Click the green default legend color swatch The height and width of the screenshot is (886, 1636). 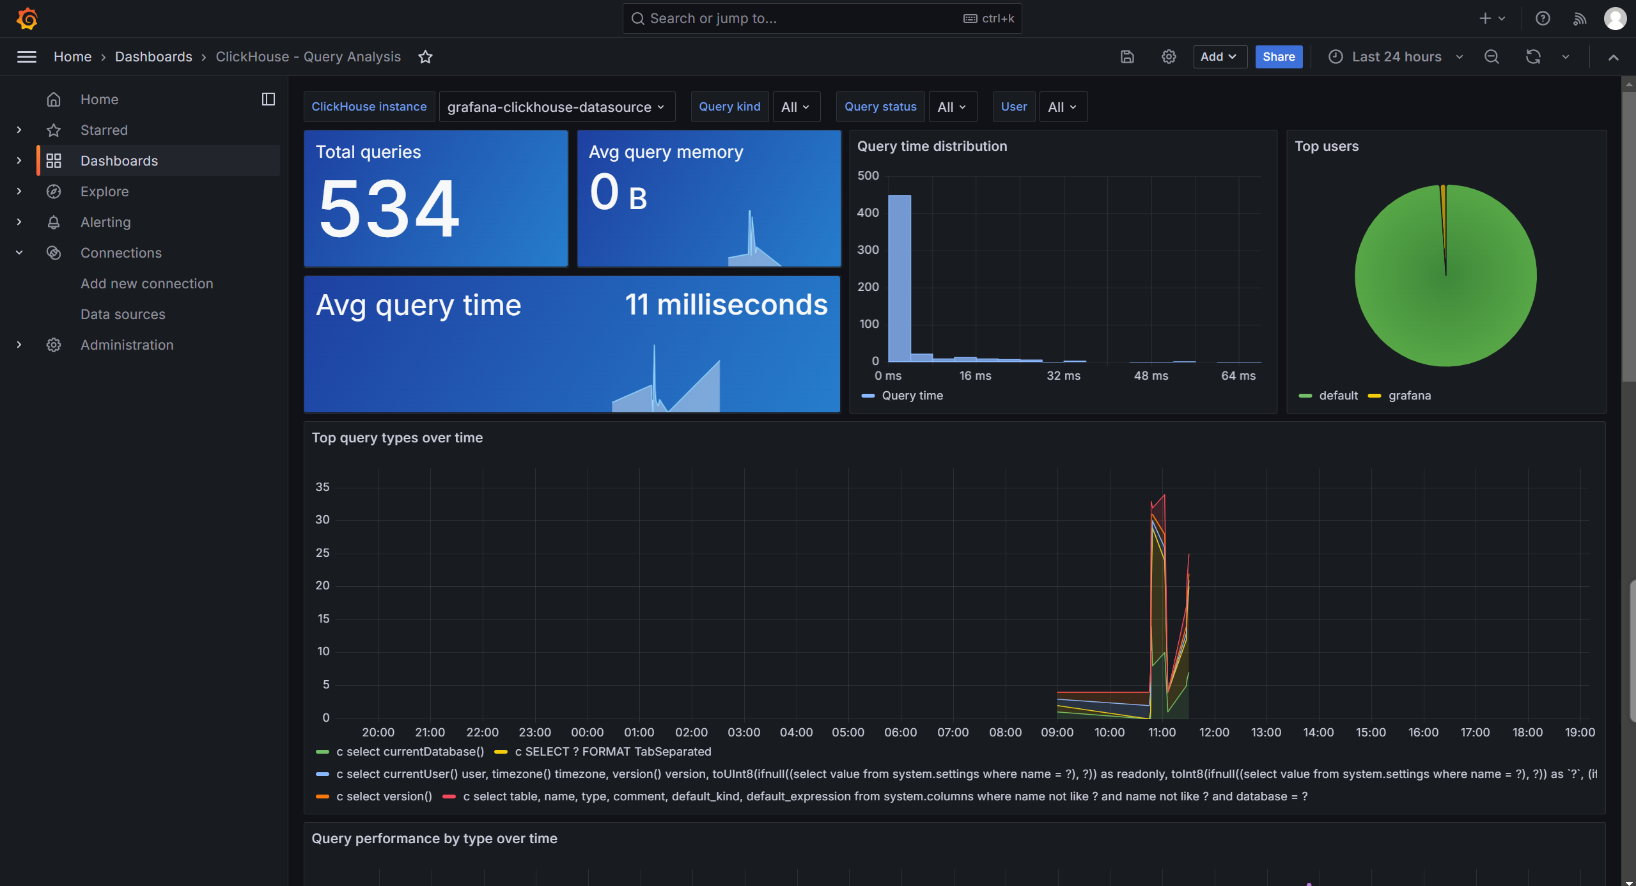(1305, 396)
